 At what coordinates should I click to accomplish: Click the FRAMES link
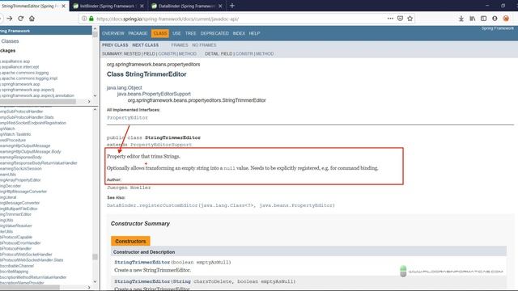(x=180, y=45)
